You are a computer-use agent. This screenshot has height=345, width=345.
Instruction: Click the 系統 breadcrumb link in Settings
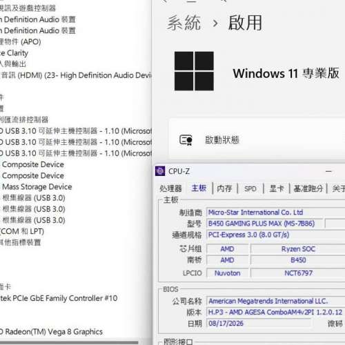[x=184, y=23]
